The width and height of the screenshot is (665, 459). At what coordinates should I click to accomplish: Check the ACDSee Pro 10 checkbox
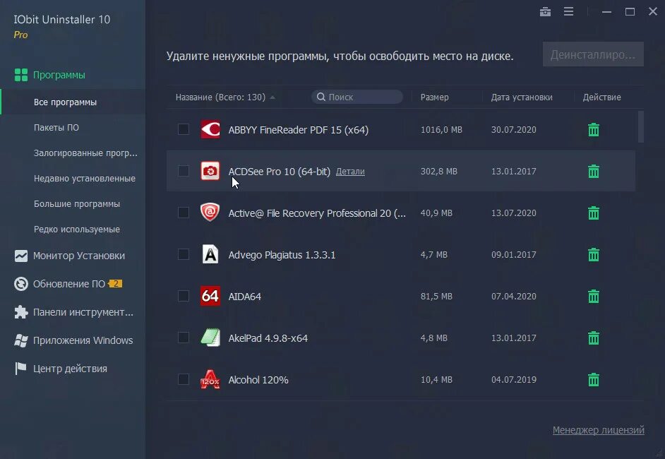pos(184,171)
